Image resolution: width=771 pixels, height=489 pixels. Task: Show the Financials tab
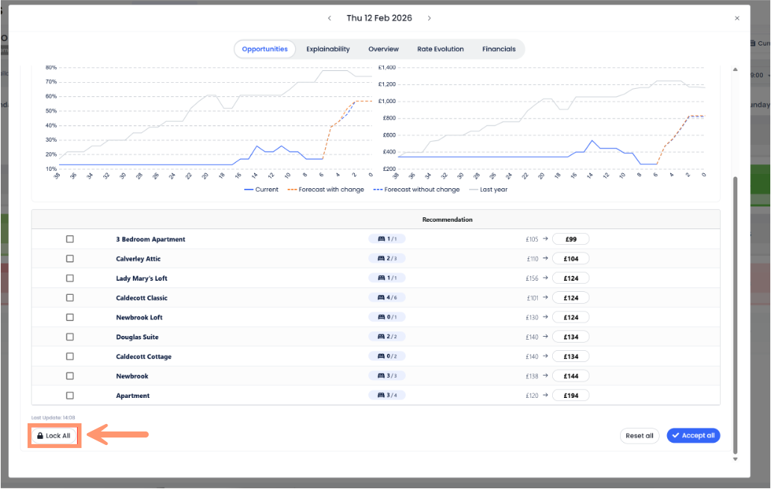click(x=498, y=49)
